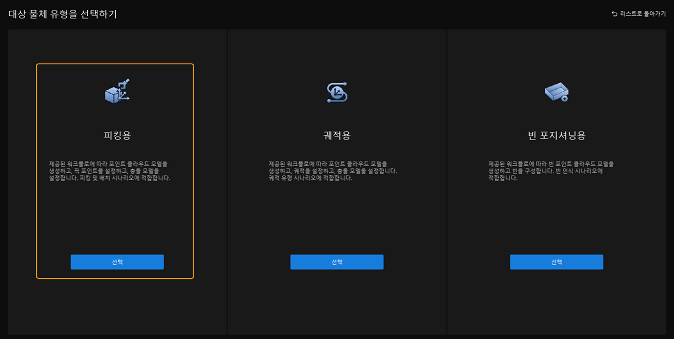Click 선택 under the 궤적용 card
Screen dimensions: 674x339
click(337, 262)
